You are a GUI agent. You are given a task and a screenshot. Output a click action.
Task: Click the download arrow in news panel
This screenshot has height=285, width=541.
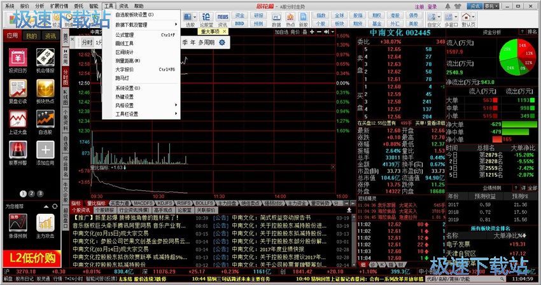349,210
